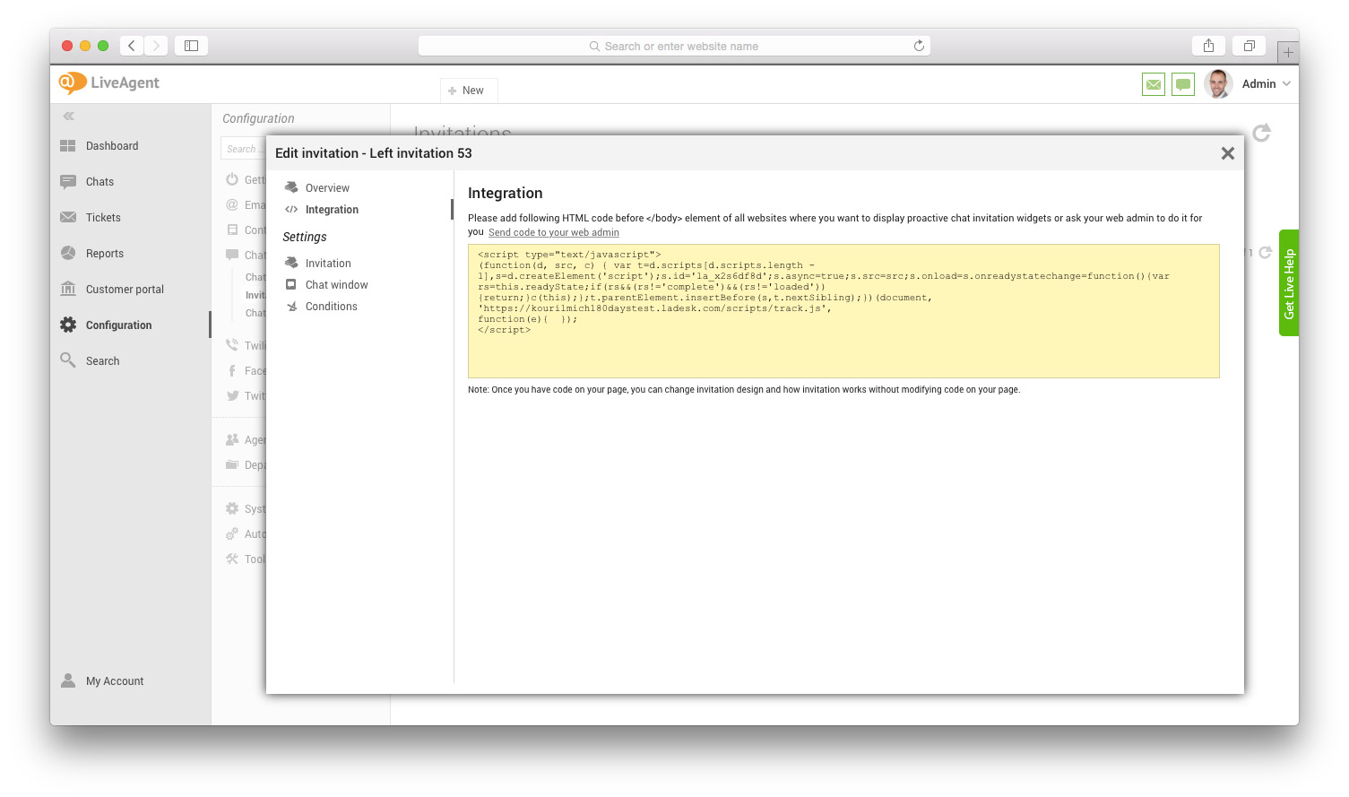Open a New tab in LiveAgent
The width and height of the screenshot is (1349, 797).
(467, 91)
